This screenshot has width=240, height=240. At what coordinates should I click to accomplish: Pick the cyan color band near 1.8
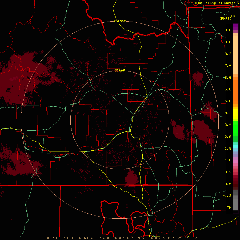235,146
